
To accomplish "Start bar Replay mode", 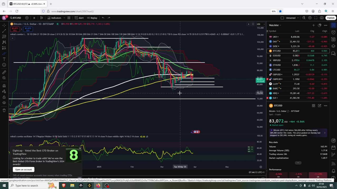I will [92, 18].
